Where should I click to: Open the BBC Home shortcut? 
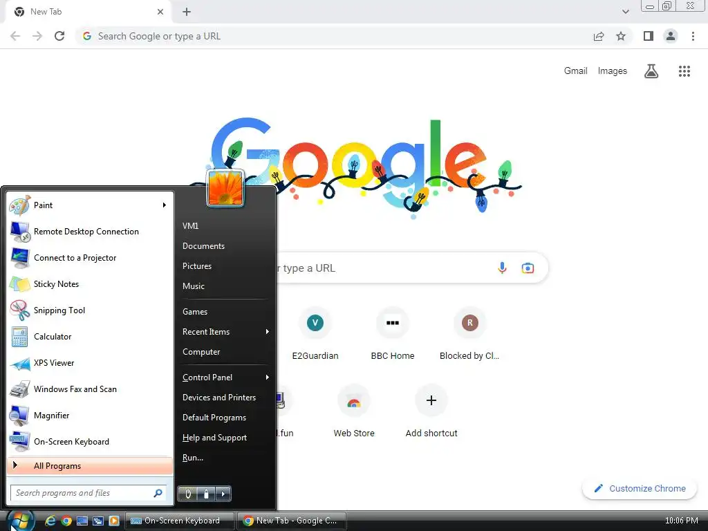tap(393, 334)
